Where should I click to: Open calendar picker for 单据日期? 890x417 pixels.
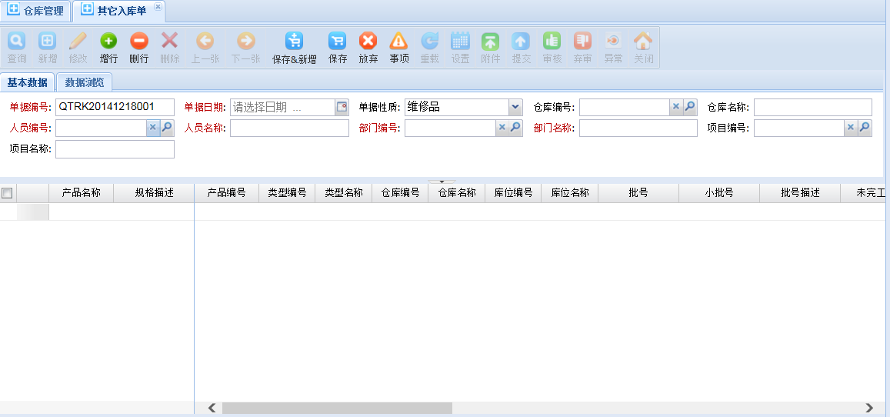point(342,108)
